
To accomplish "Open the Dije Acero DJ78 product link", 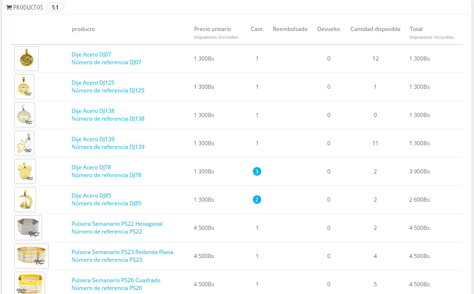I will [x=91, y=167].
